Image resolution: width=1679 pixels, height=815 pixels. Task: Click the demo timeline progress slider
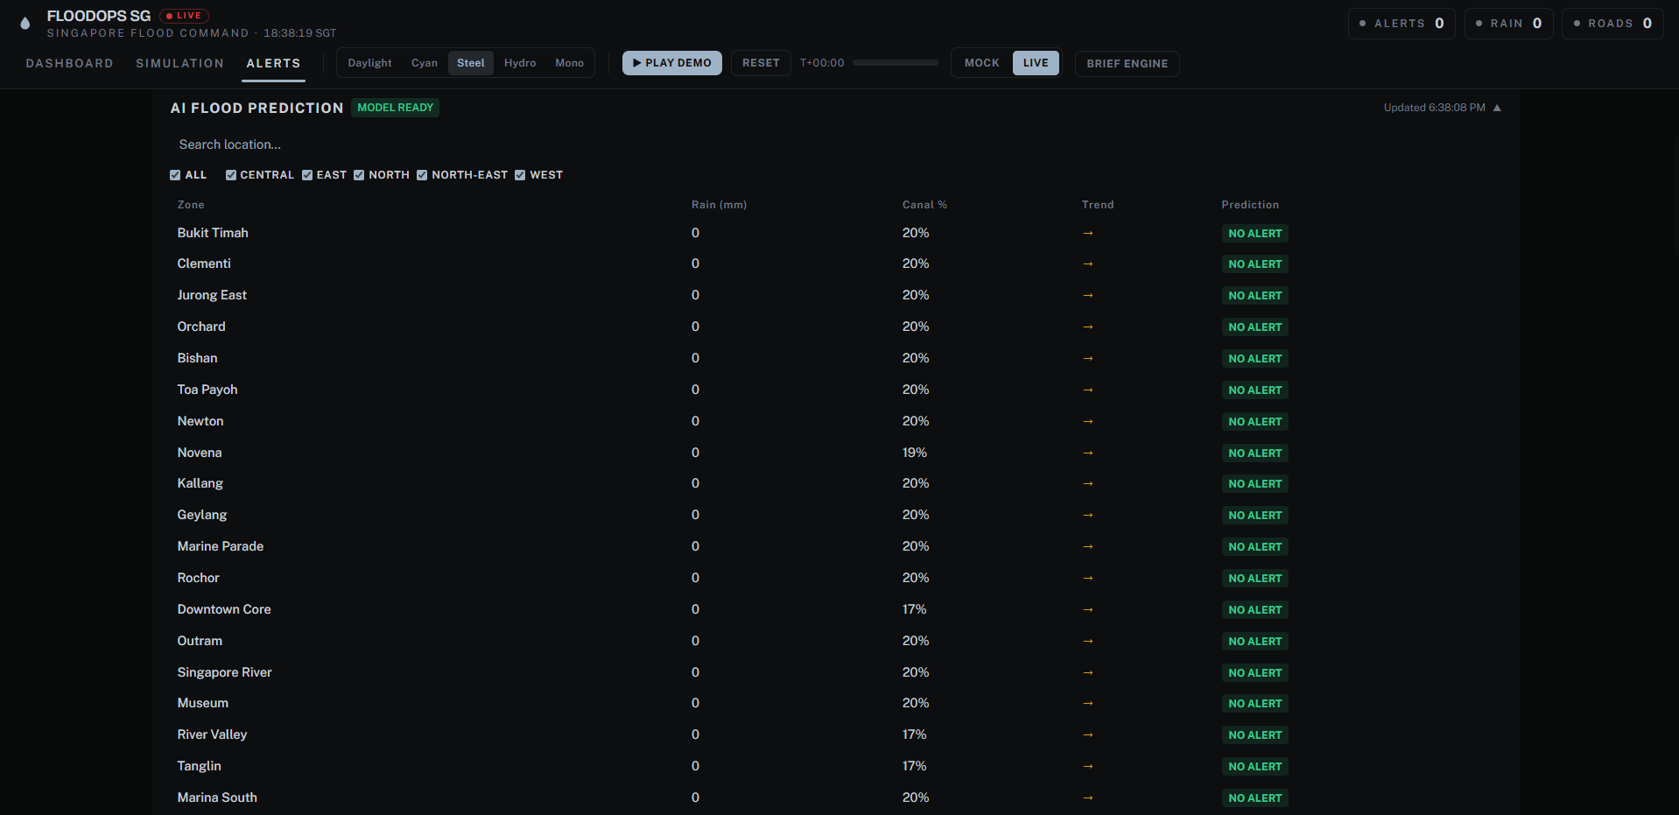(896, 63)
